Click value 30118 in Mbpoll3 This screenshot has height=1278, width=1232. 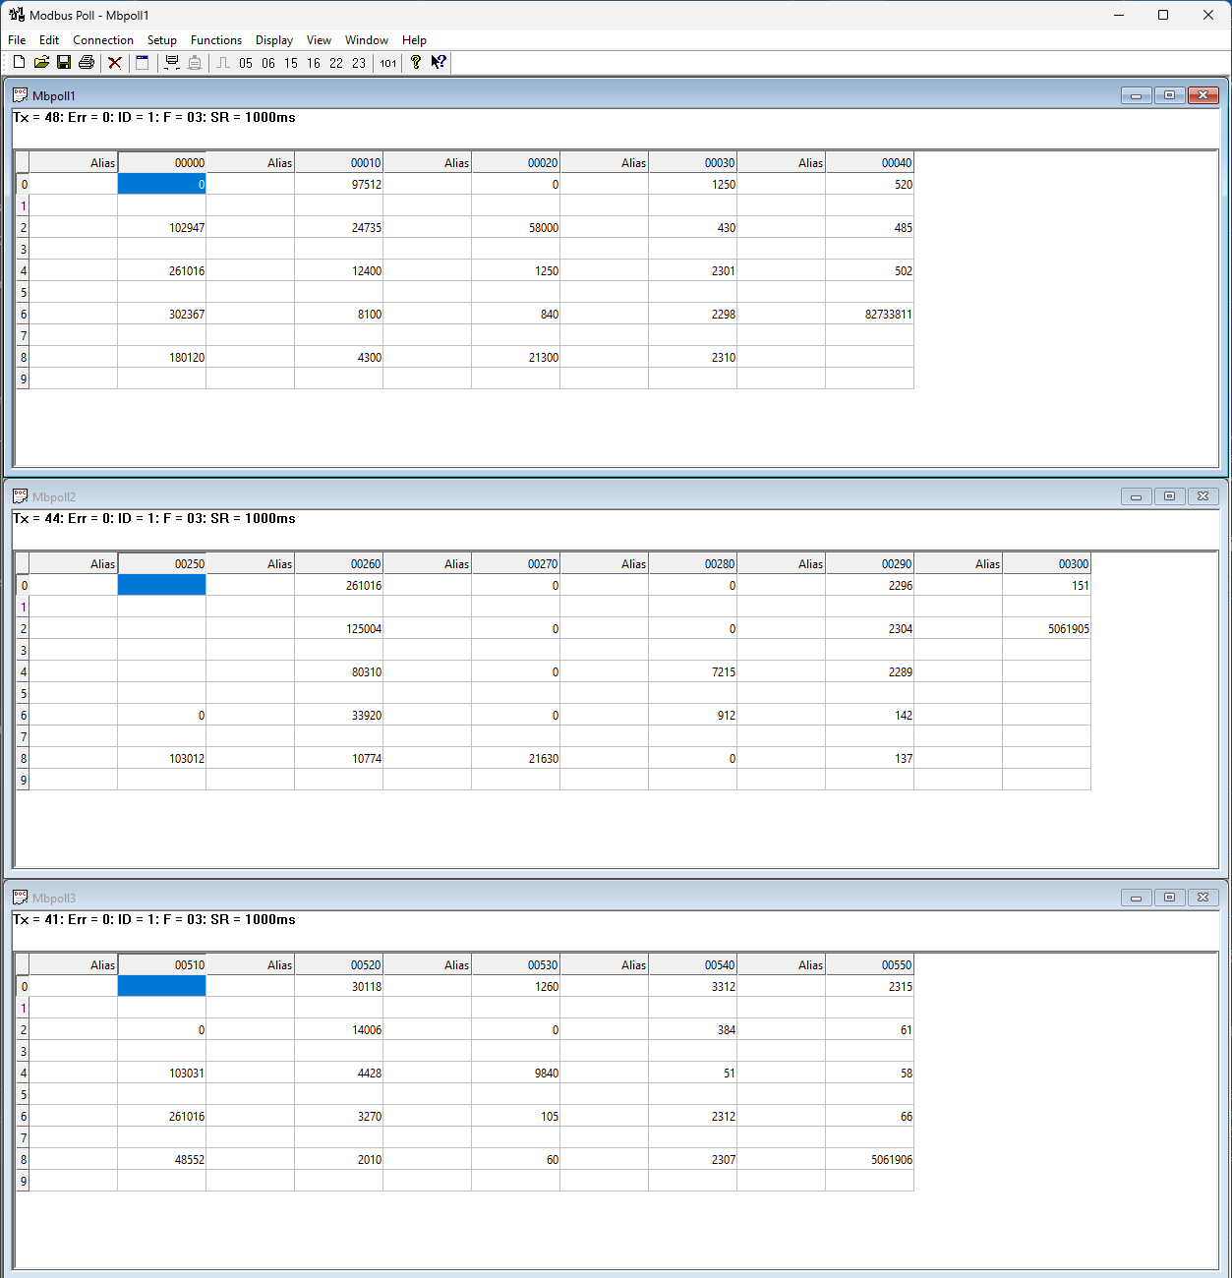pos(367,987)
